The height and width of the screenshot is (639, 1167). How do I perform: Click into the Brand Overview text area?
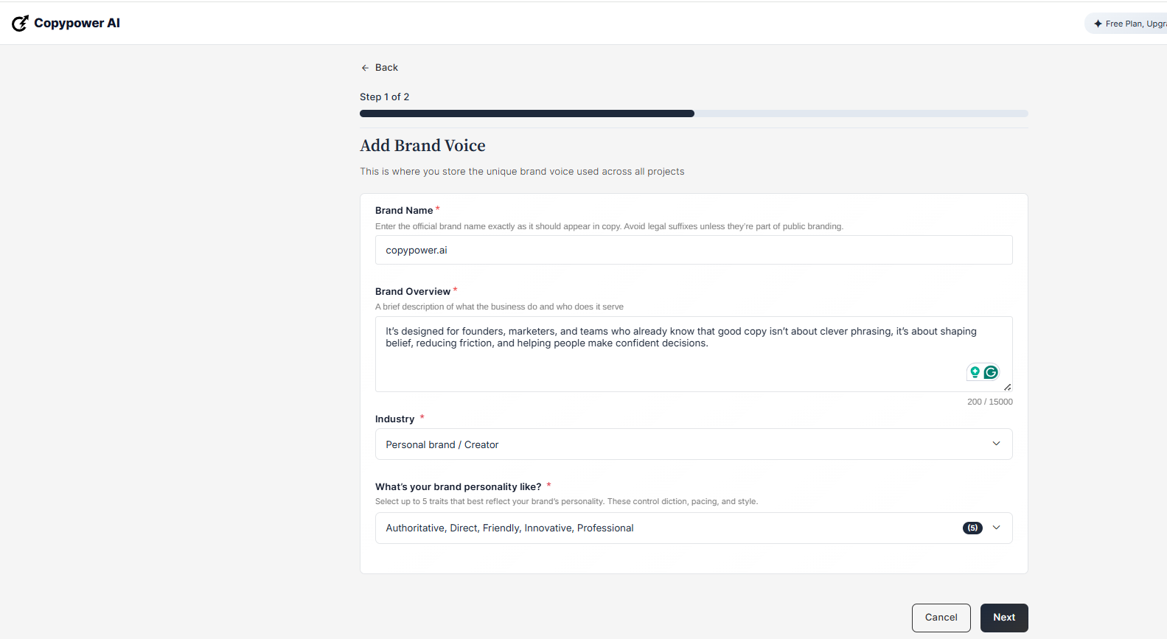coord(694,355)
